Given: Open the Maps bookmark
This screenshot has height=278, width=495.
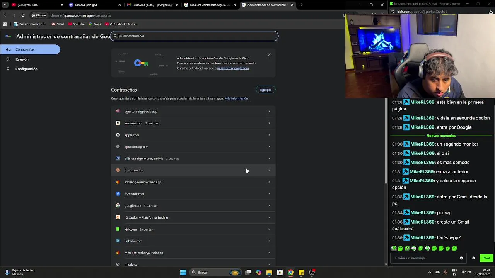Looking at the screenshot, I should [95, 24].
